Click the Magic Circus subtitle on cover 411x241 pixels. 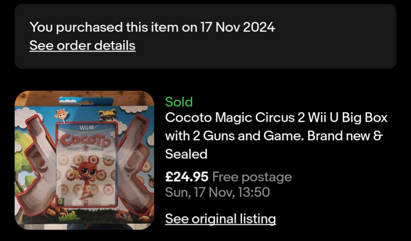tap(85, 149)
